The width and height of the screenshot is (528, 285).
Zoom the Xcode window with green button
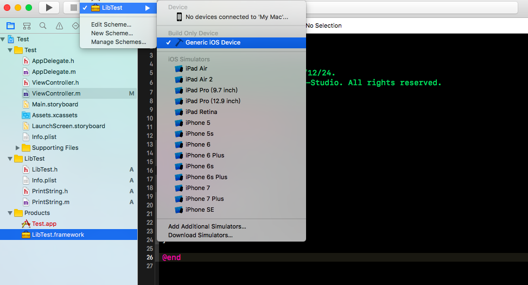coord(29,8)
